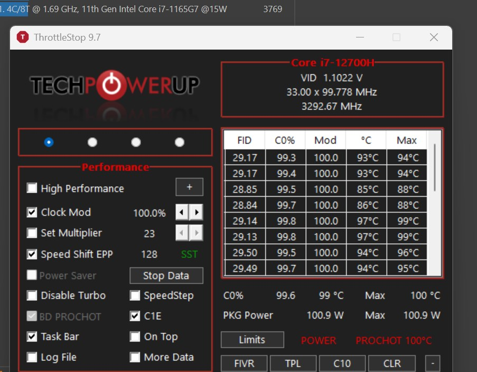
Task: Increase Clock Mod with right arrow
Action: point(196,212)
